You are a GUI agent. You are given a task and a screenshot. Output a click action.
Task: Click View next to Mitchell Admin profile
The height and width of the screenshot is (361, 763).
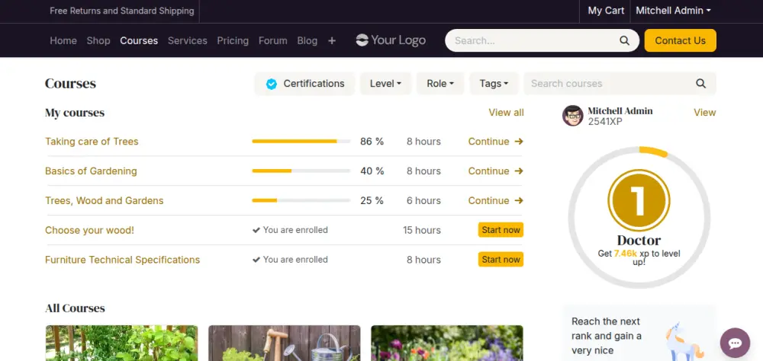(x=704, y=113)
